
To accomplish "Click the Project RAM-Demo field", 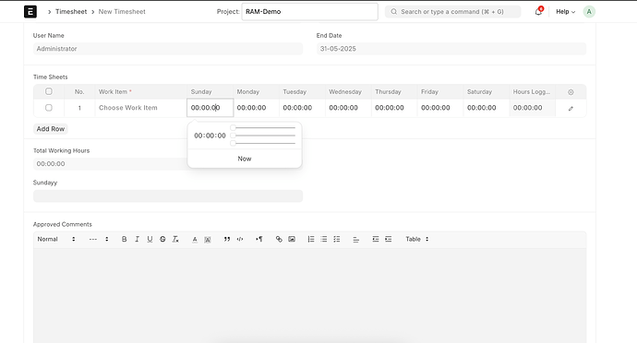I will (x=309, y=12).
